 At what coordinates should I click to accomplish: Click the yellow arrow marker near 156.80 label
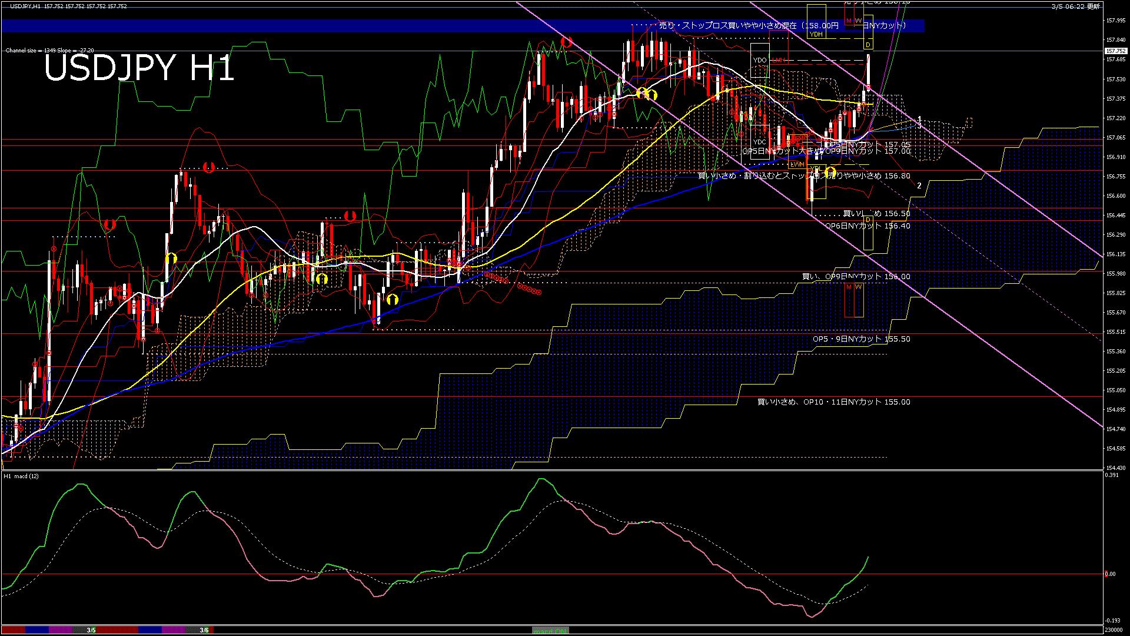tap(830, 173)
